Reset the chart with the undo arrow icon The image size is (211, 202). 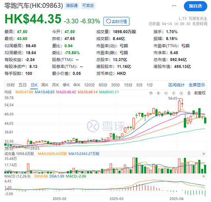(x=151, y=93)
